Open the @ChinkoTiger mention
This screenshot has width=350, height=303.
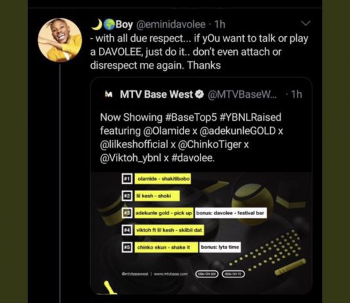[x=210, y=144]
